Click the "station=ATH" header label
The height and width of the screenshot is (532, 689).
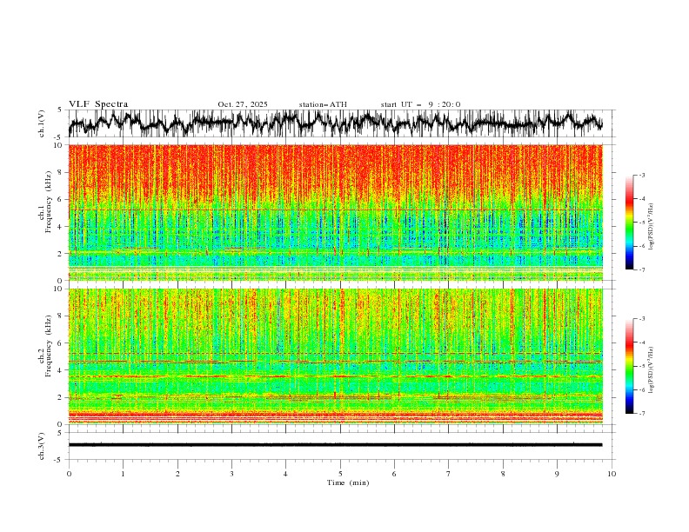pyautogui.click(x=323, y=104)
